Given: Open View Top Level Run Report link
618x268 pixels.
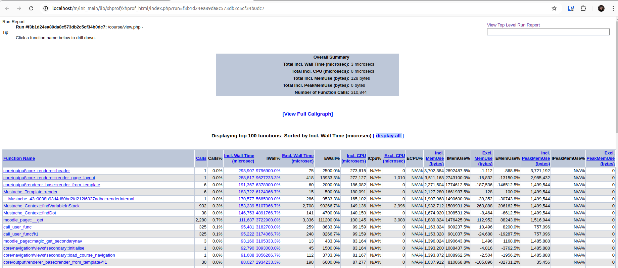Looking at the screenshot, I should pos(513,25).
